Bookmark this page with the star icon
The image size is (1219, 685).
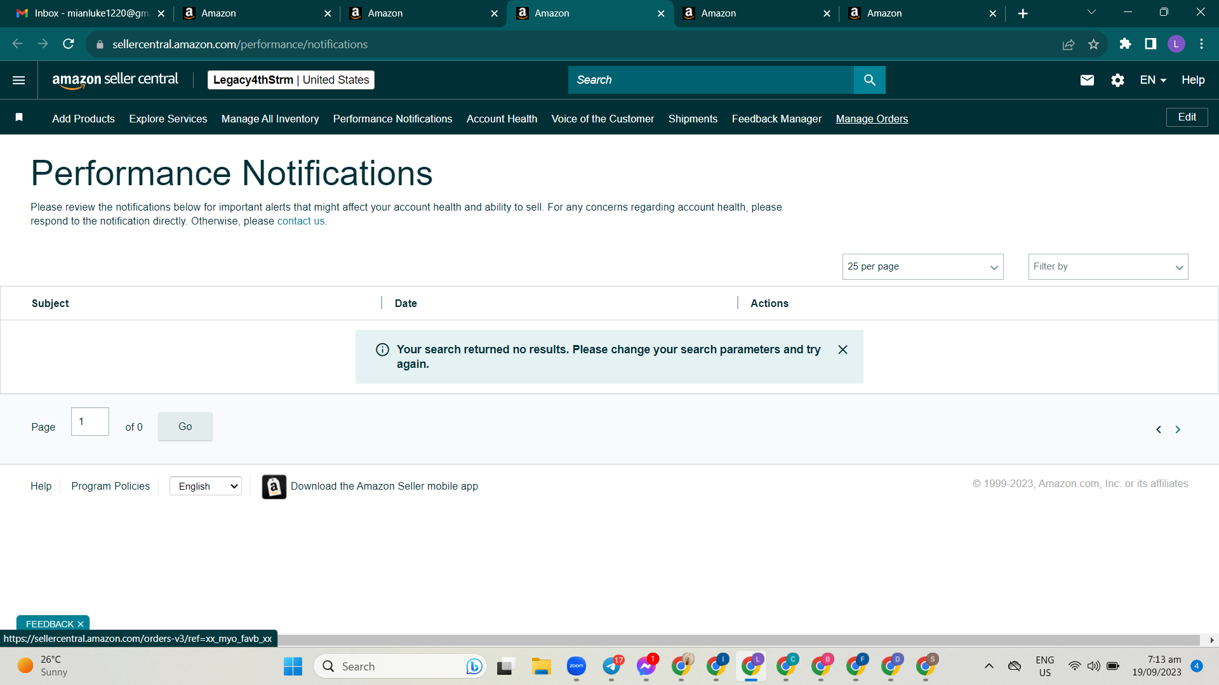pos(1093,44)
